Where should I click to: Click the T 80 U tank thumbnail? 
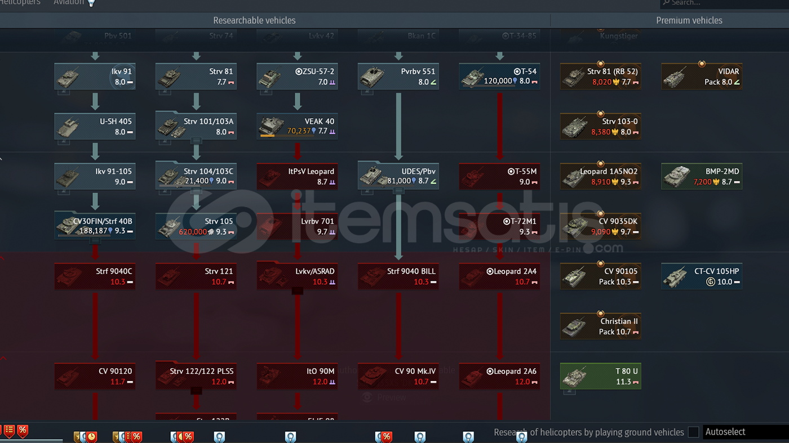pyautogui.click(x=575, y=376)
